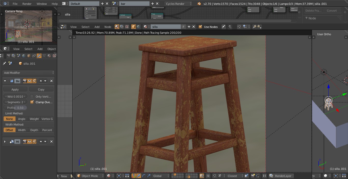The width and height of the screenshot is (348, 179).
Task: Open the Constraints chain-link properties tab
Action: 34,56
